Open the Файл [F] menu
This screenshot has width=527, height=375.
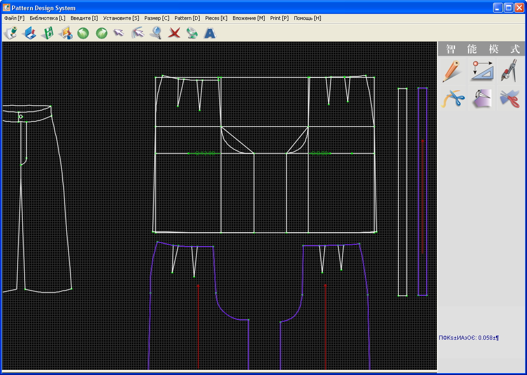(14, 18)
